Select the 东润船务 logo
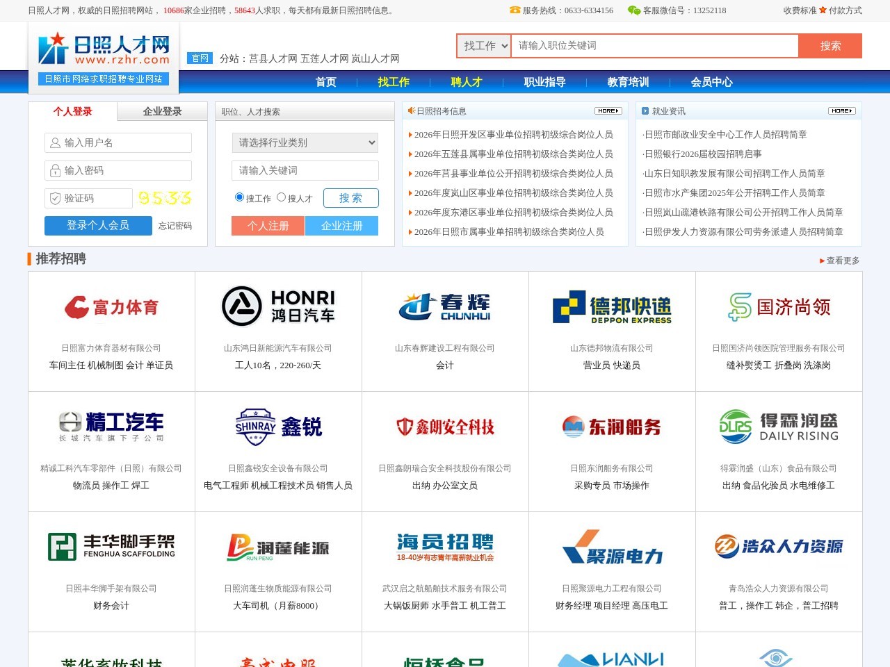Viewport: 890px width, 667px height. pyautogui.click(x=612, y=427)
